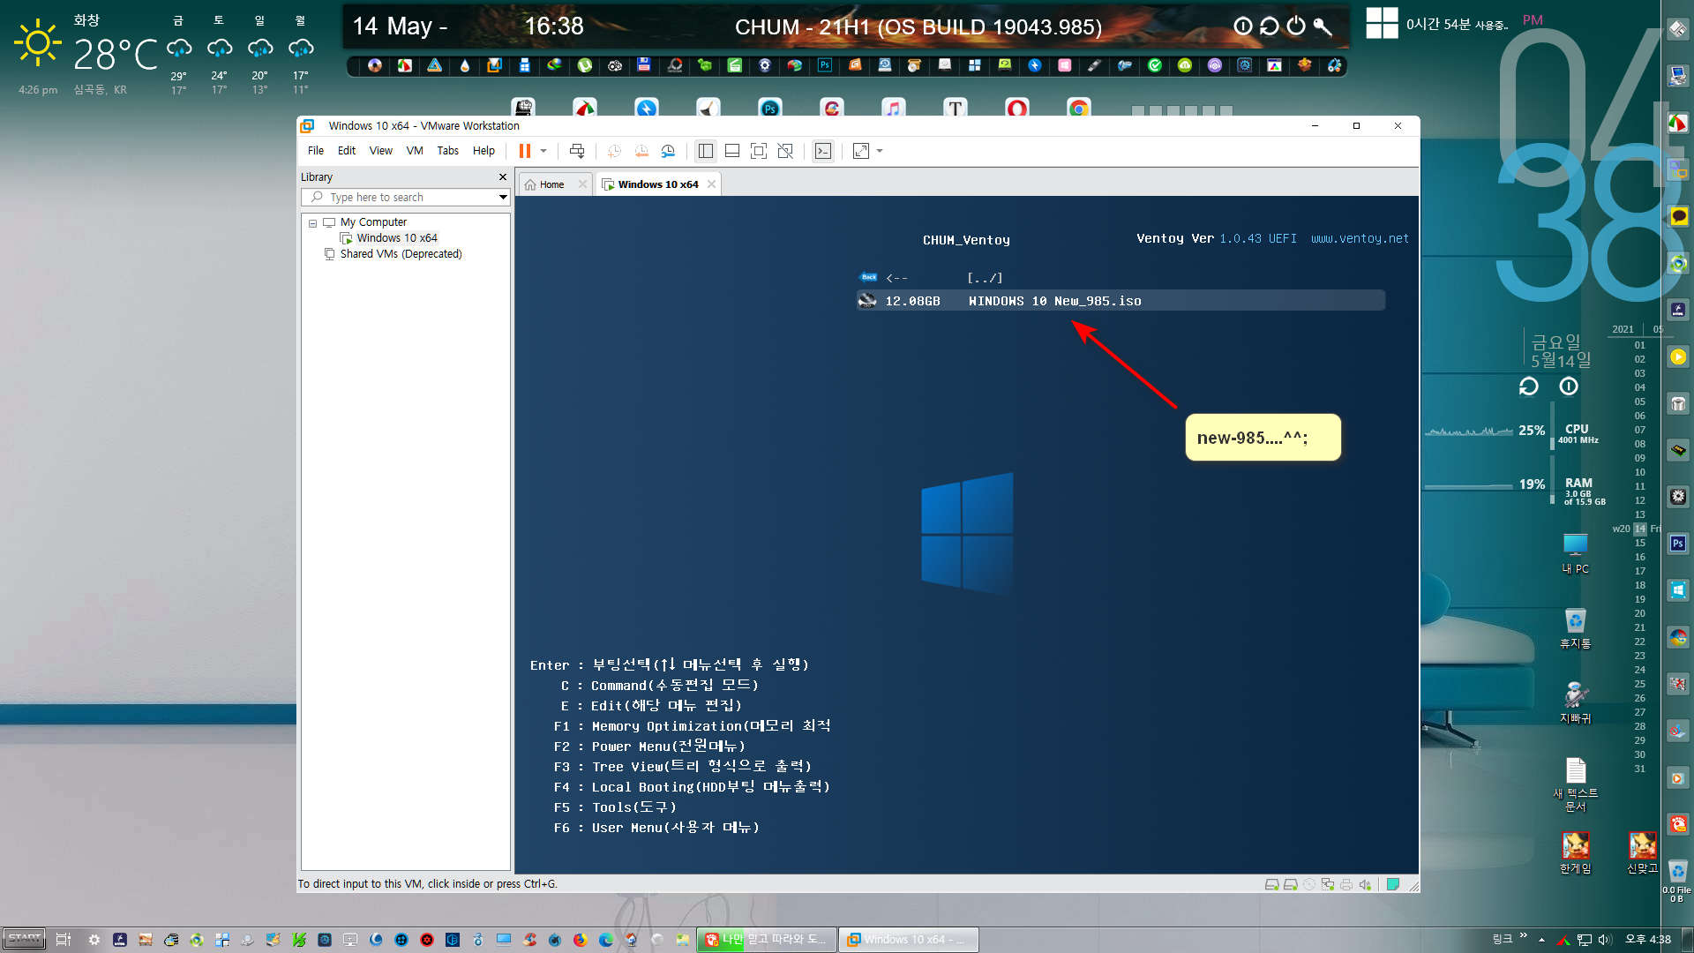Close the Windows 10 x64 tab
This screenshot has height=953, width=1694.
(x=711, y=184)
